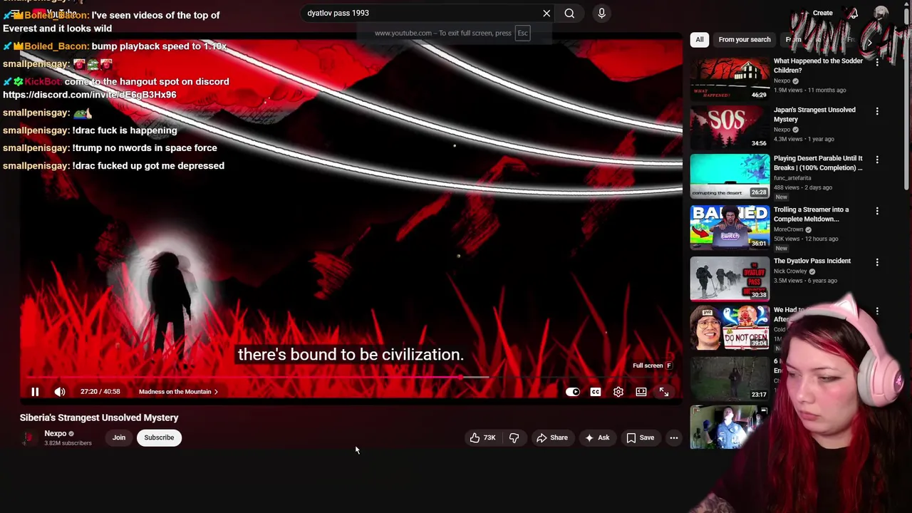Toggle autoplay switch in player controls
Image resolution: width=912 pixels, height=513 pixels.
[x=572, y=392]
